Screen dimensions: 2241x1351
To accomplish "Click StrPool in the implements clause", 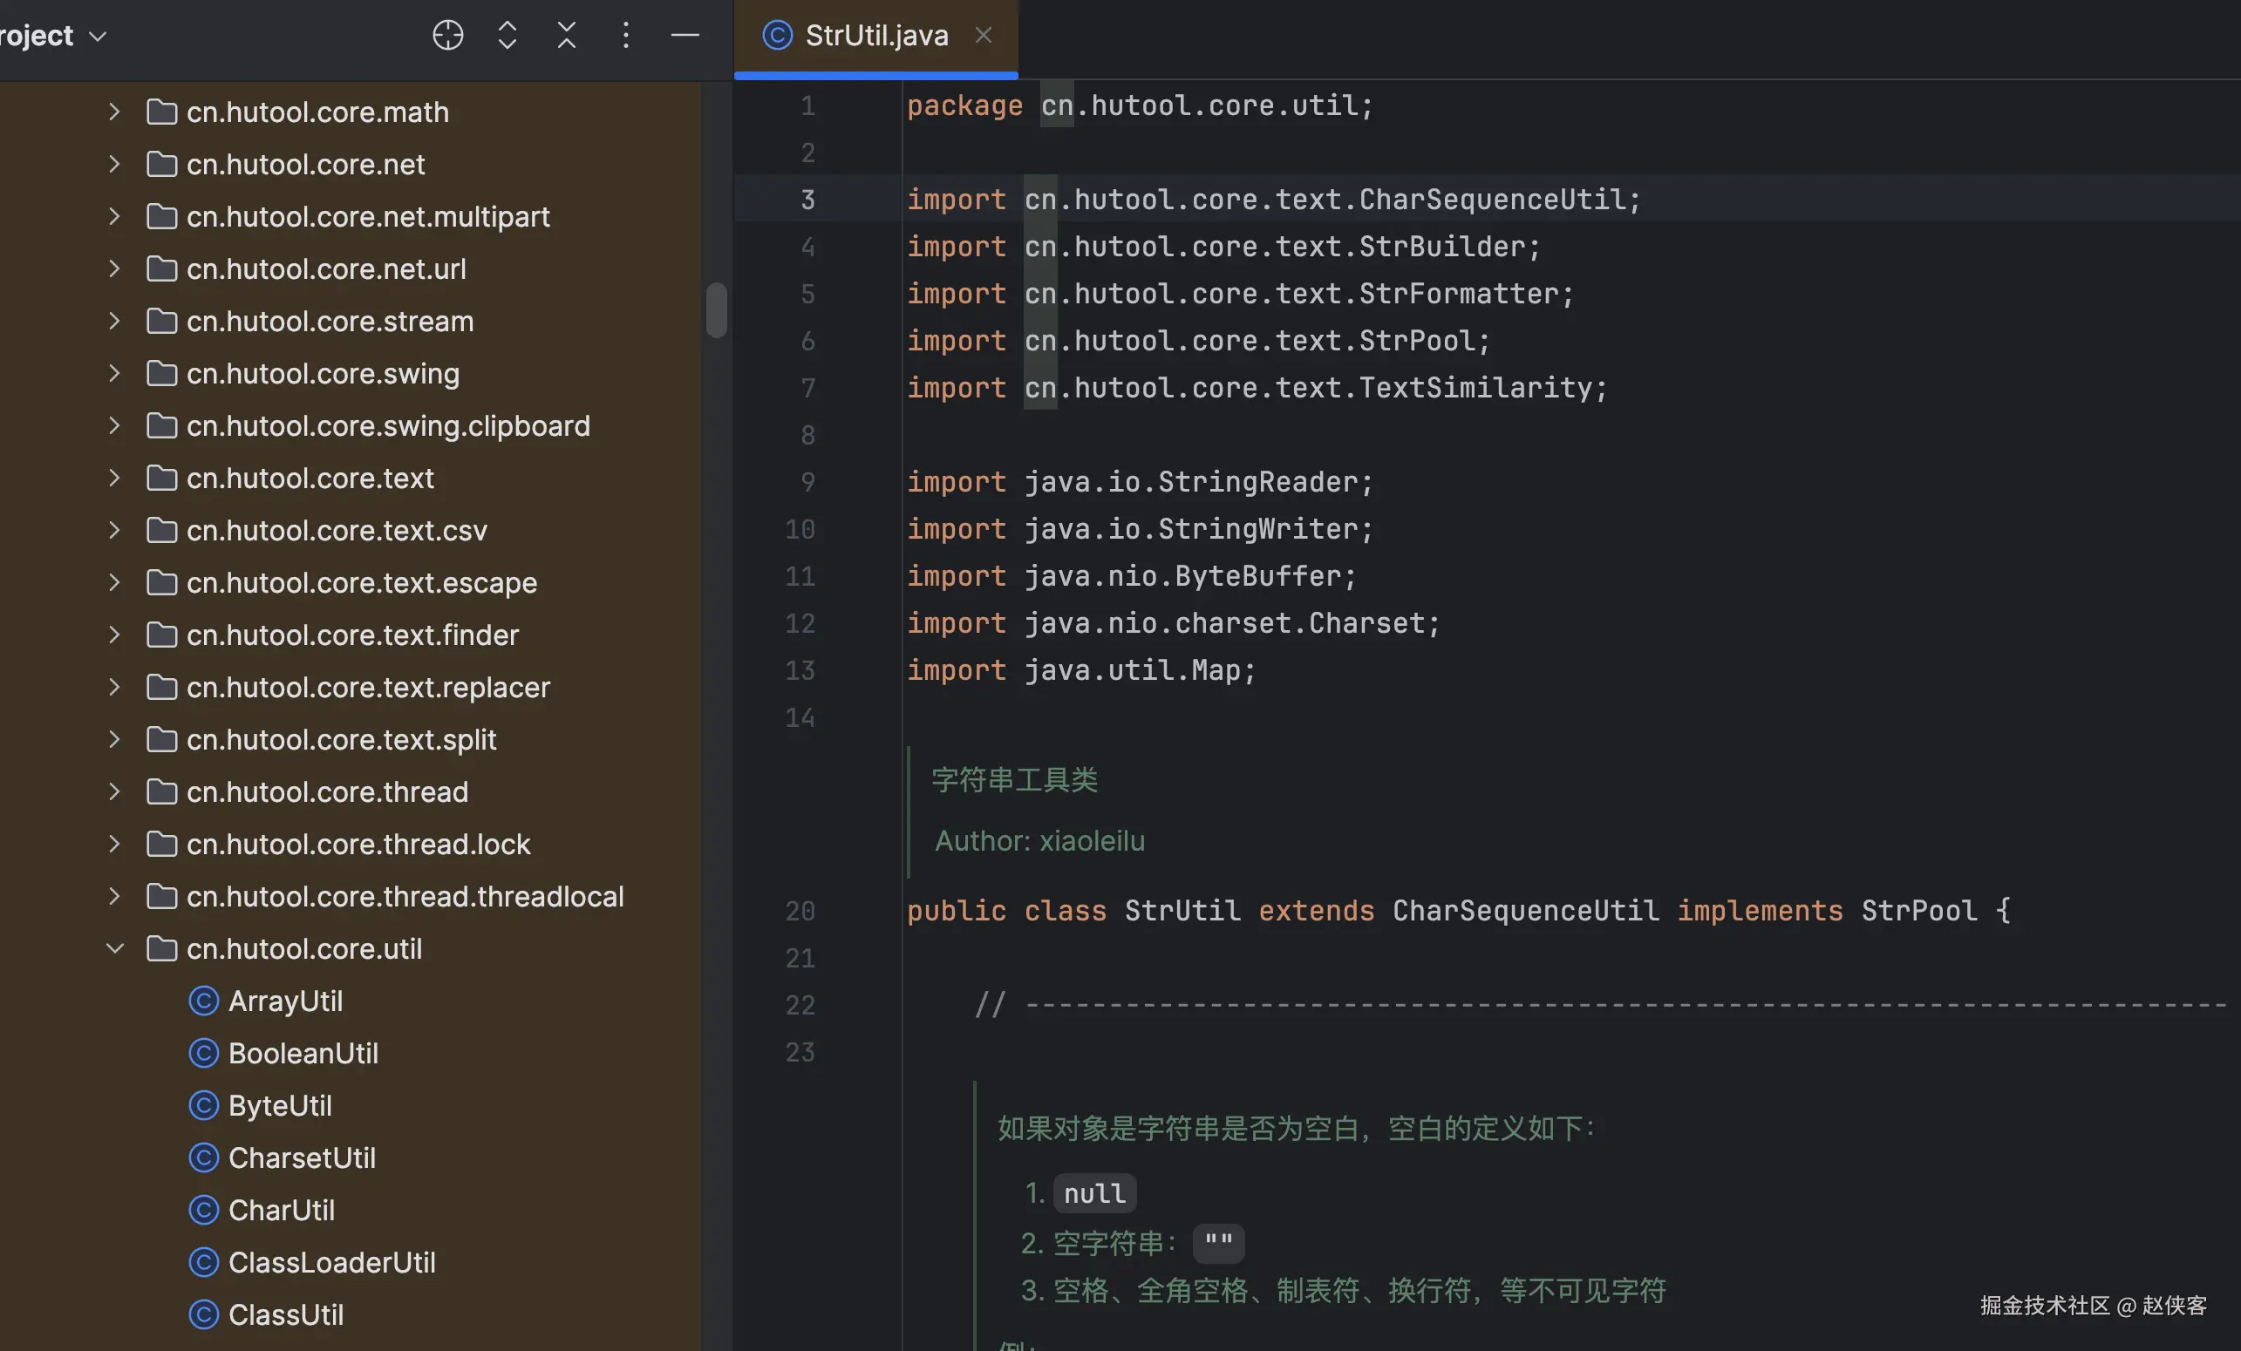I will point(1919,911).
